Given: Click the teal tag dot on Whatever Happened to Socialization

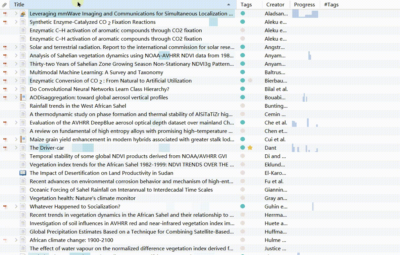Looking at the screenshot, I should pyautogui.click(x=243, y=206).
